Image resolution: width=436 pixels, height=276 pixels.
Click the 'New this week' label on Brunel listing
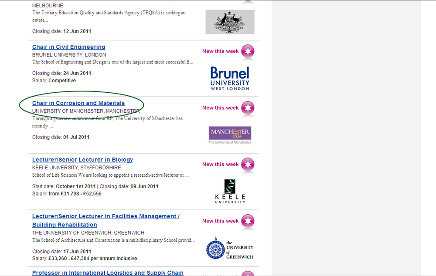pos(220,51)
